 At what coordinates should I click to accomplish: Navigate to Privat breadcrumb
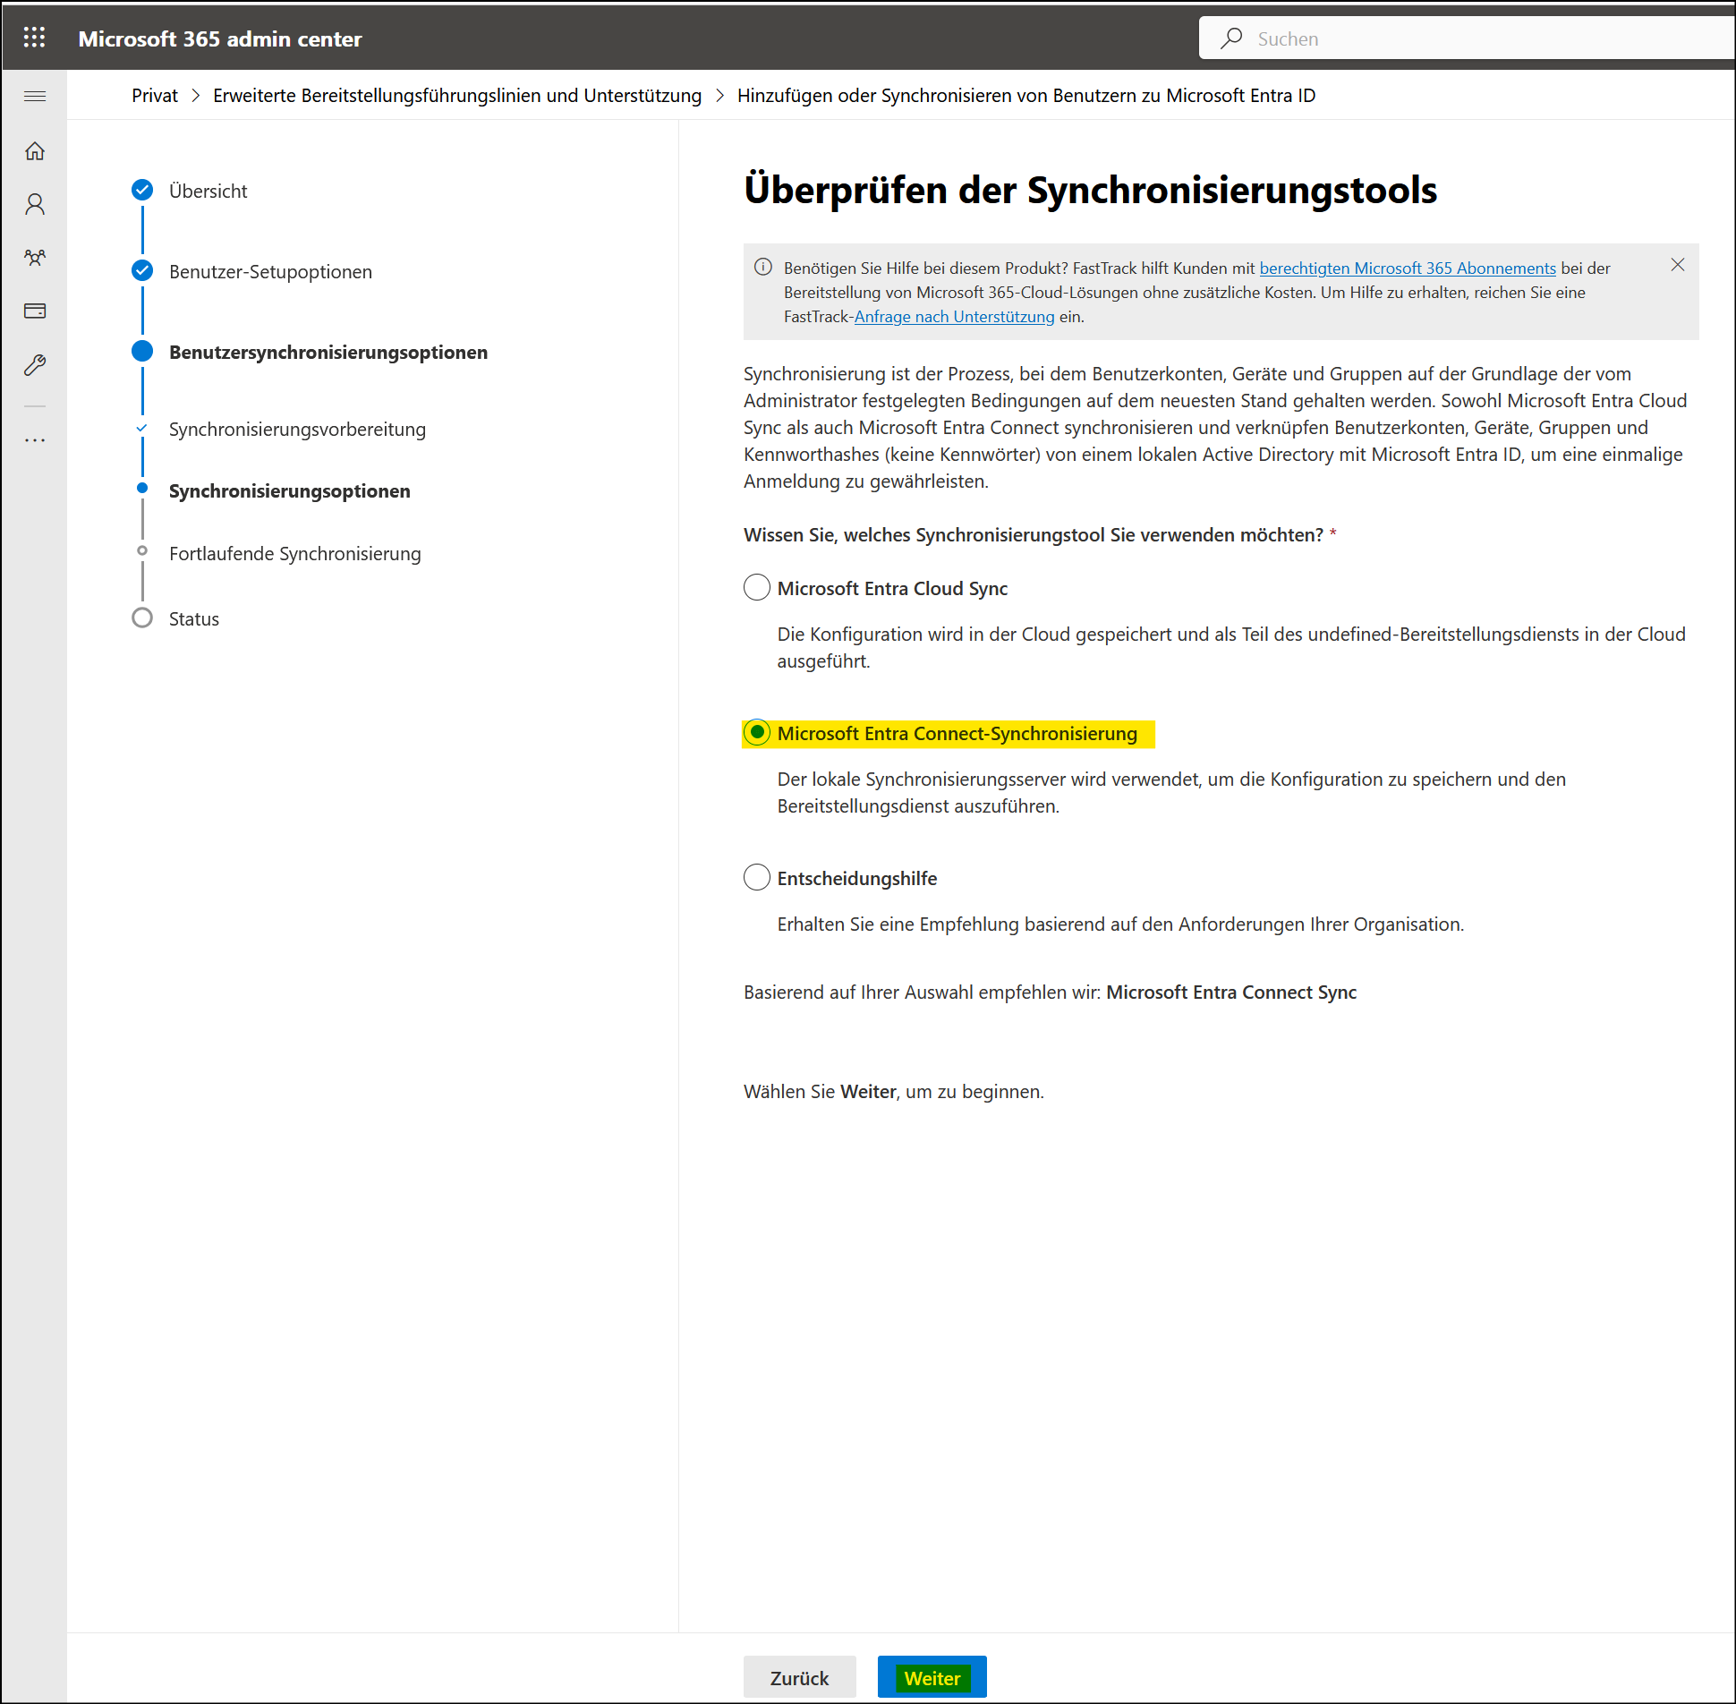pyautogui.click(x=155, y=96)
